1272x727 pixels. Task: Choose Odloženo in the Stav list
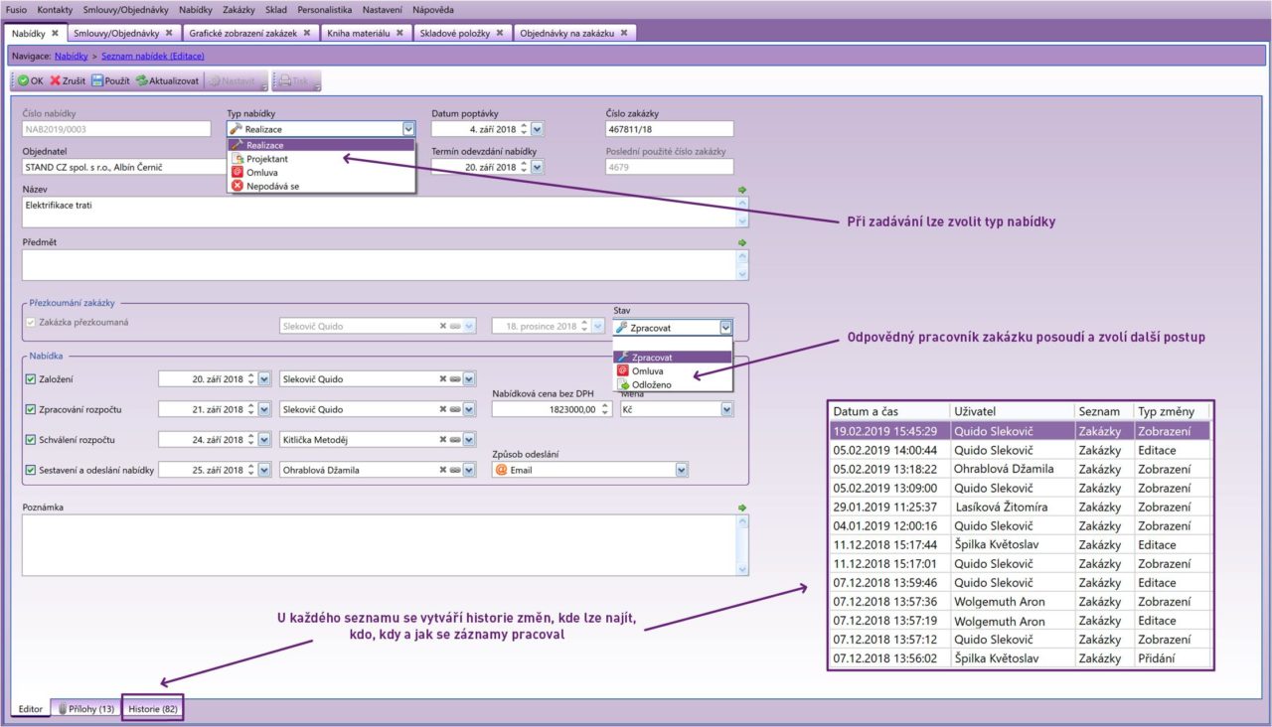pyautogui.click(x=673, y=384)
